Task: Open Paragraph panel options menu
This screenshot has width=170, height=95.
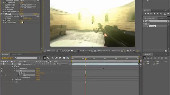Action: point(167,54)
